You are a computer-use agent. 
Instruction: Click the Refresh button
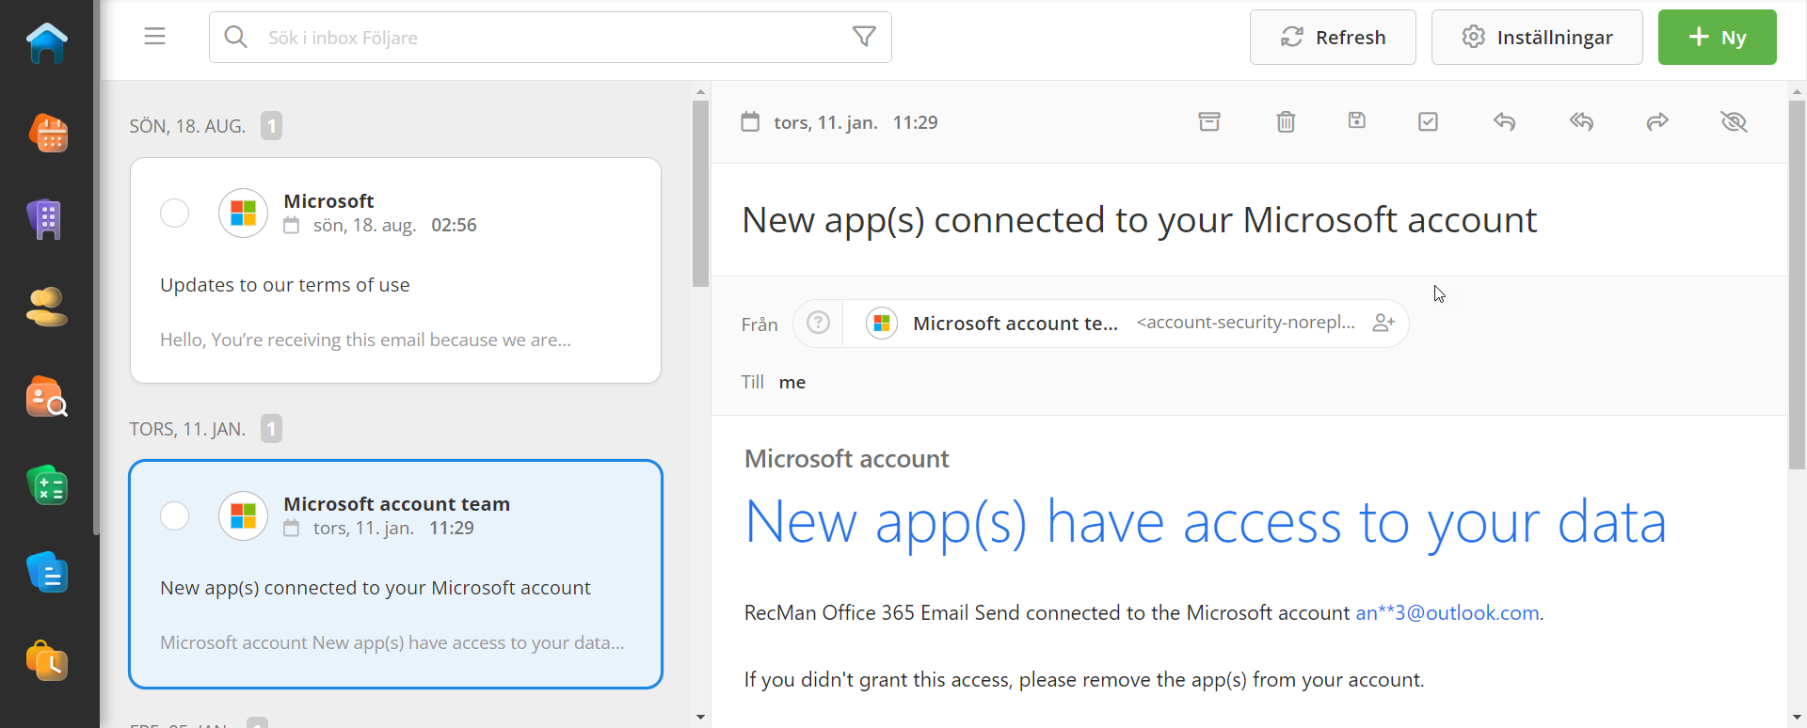pyautogui.click(x=1332, y=37)
